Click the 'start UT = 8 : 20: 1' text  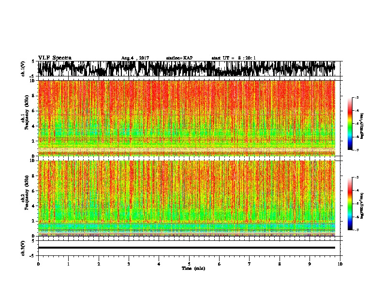click(x=234, y=58)
